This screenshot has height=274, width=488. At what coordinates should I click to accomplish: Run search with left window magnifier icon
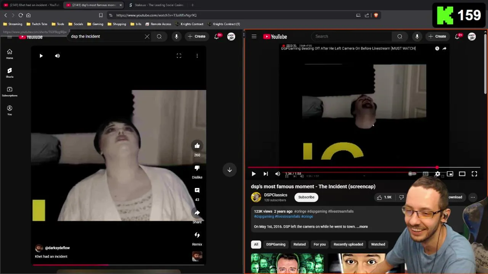pos(159,37)
